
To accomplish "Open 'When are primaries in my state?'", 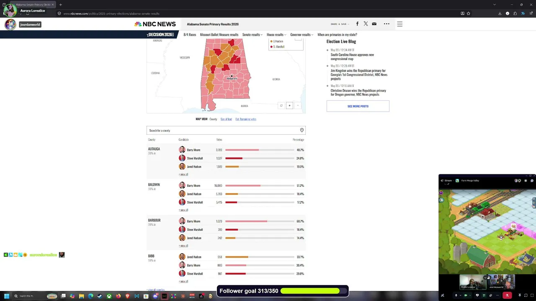I will point(337,35).
